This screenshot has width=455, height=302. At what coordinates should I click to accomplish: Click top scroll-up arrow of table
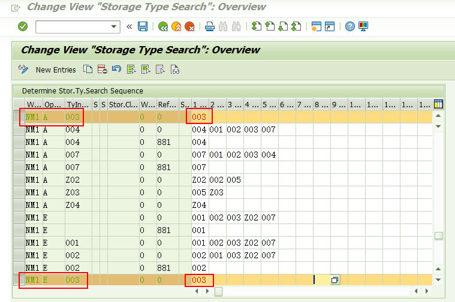click(x=438, y=116)
